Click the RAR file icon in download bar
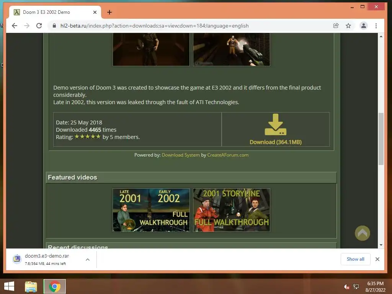The width and height of the screenshot is (392, 294). (x=17, y=258)
